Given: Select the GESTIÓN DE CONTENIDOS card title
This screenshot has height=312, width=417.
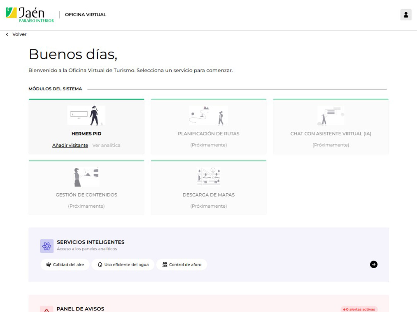Looking at the screenshot, I should pos(86,195).
